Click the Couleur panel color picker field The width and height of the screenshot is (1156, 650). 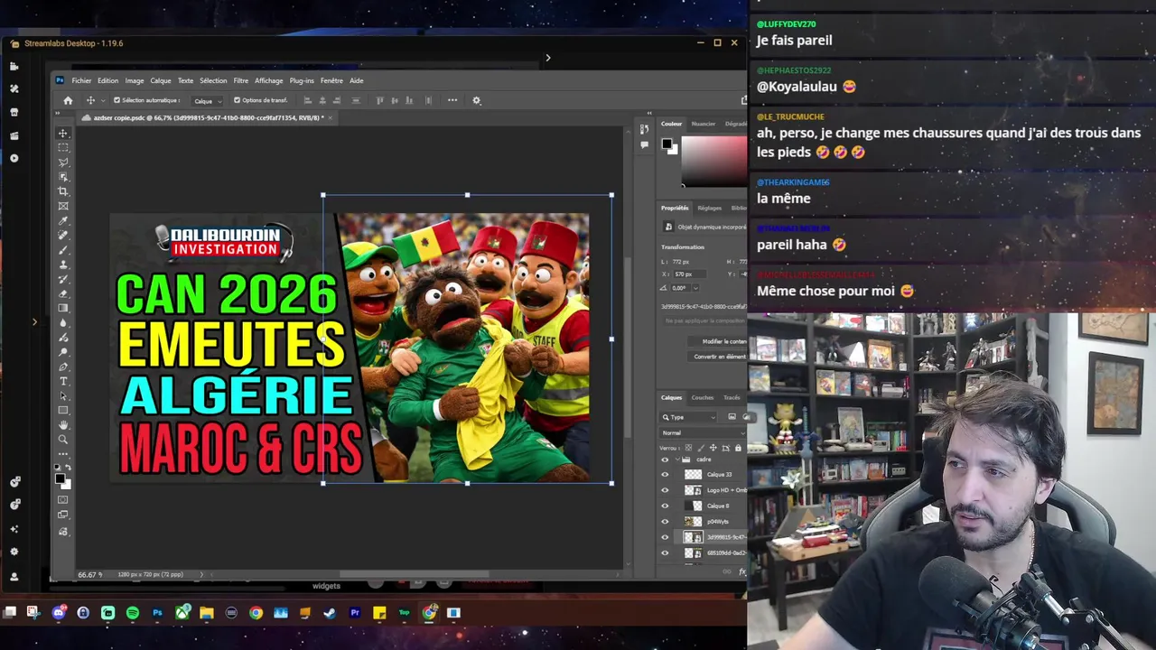click(x=713, y=161)
